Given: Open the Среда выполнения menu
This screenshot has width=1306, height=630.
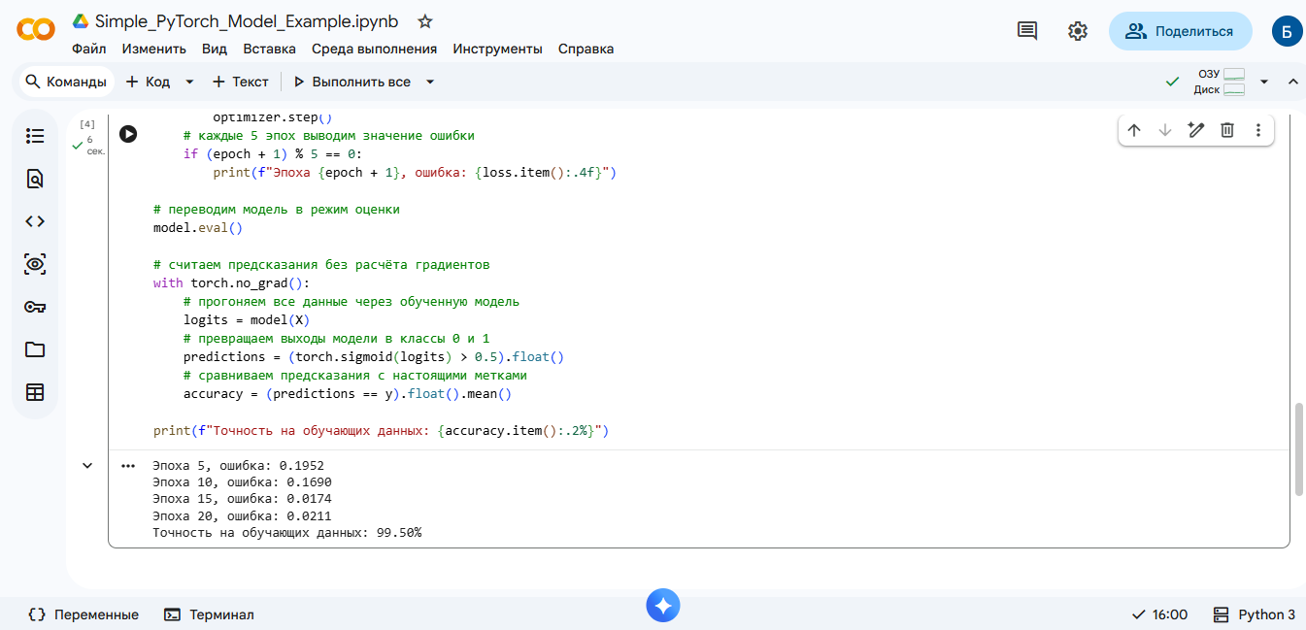Looking at the screenshot, I should pyautogui.click(x=374, y=49).
